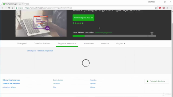Click the course thumbnail image
The height and width of the screenshot is (97, 173).
coord(41,23)
